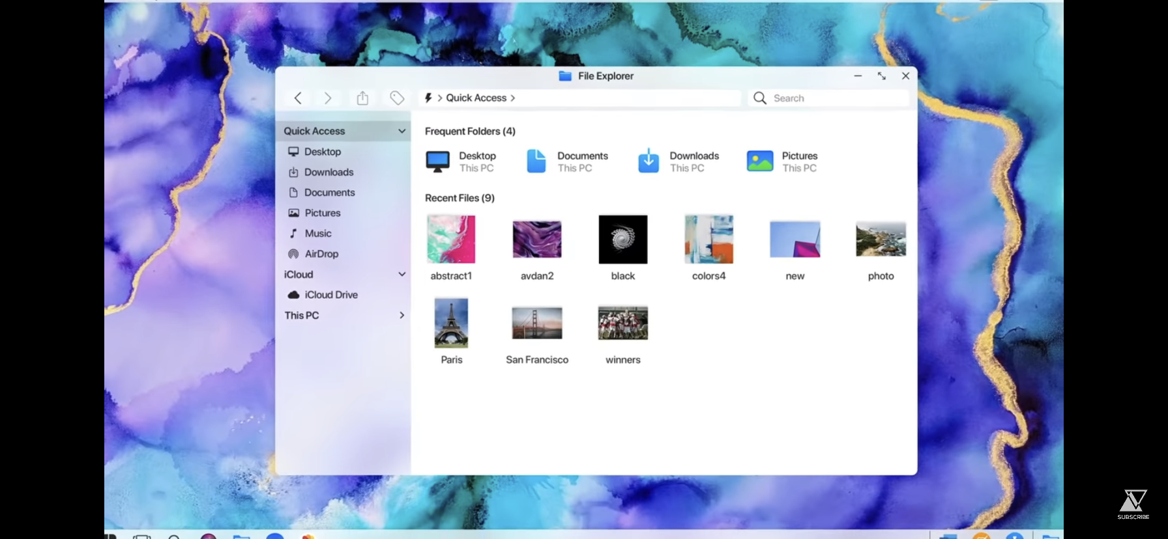The width and height of the screenshot is (1168, 539).
Task: Collapse the Quick Access sidebar section
Action: click(x=402, y=131)
